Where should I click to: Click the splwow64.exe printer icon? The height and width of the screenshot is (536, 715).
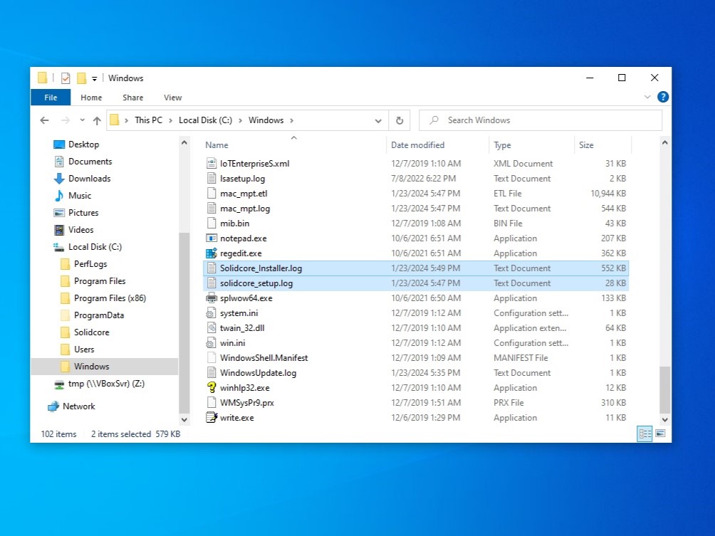point(211,298)
